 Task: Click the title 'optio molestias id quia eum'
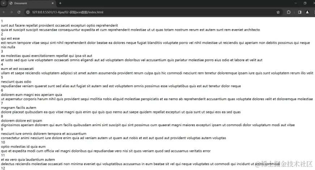point(23,147)
